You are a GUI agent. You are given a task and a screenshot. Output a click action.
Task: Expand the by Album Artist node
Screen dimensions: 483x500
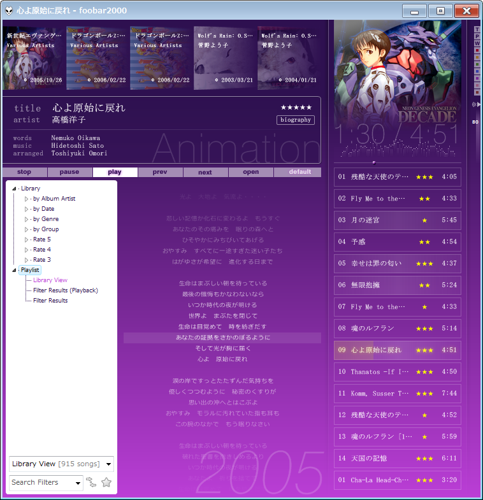point(27,199)
